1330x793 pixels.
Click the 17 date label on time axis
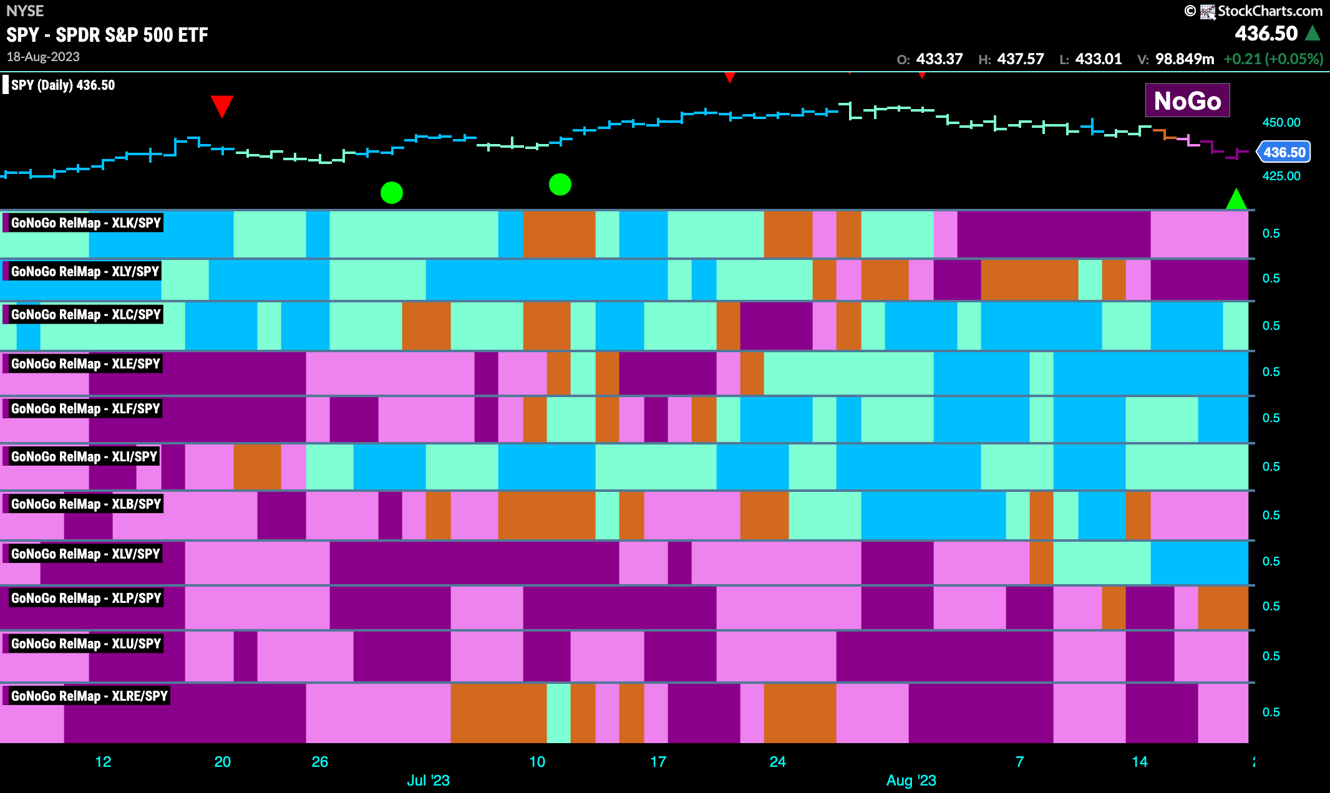click(658, 762)
